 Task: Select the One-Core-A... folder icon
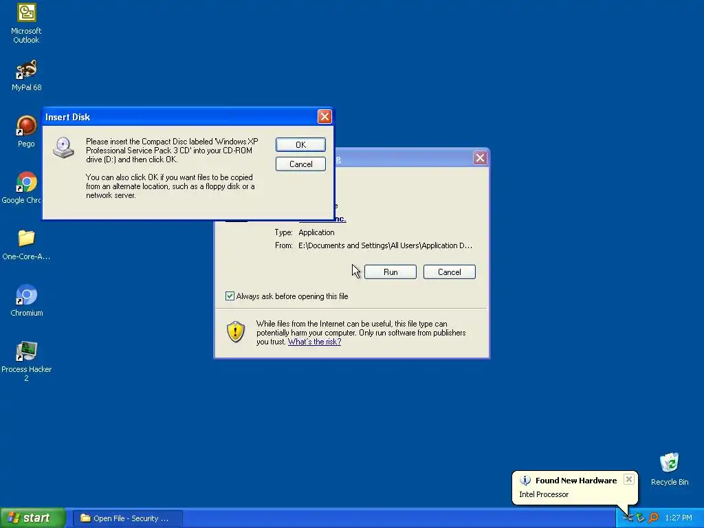point(26,245)
